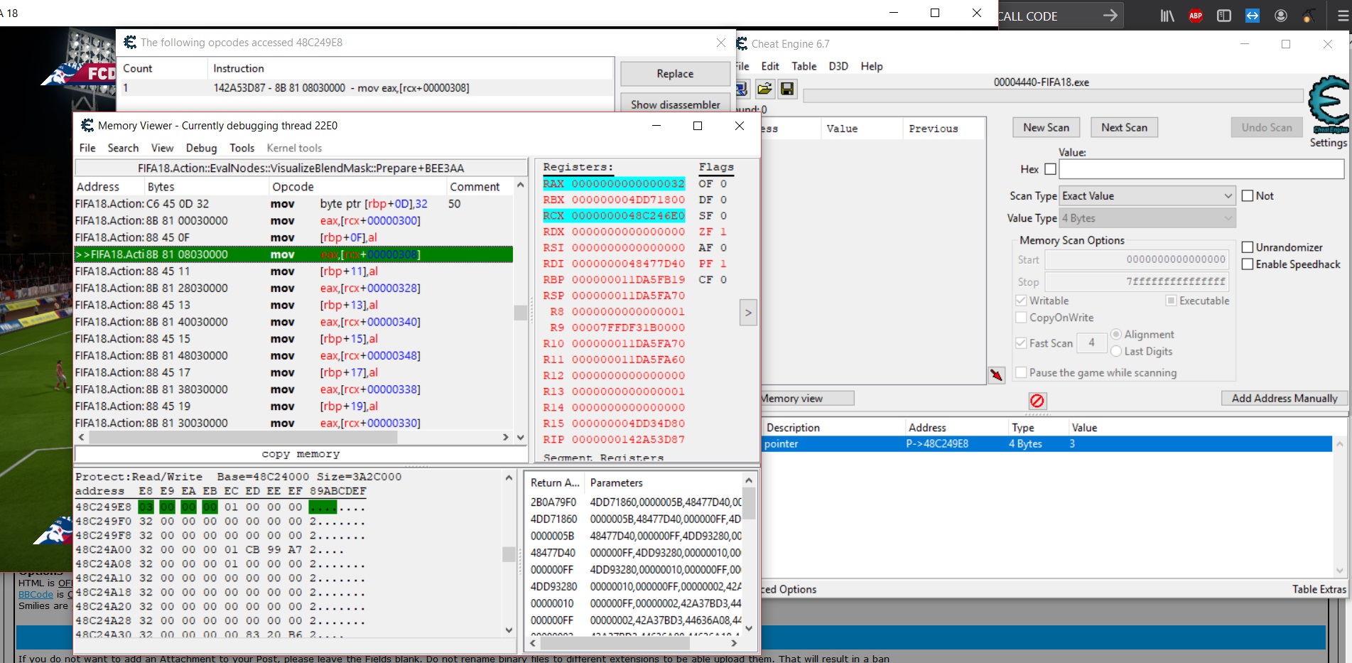Click the red no-entry clear list icon
This screenshot has height=663, width=1352.
pos(1037,401)
